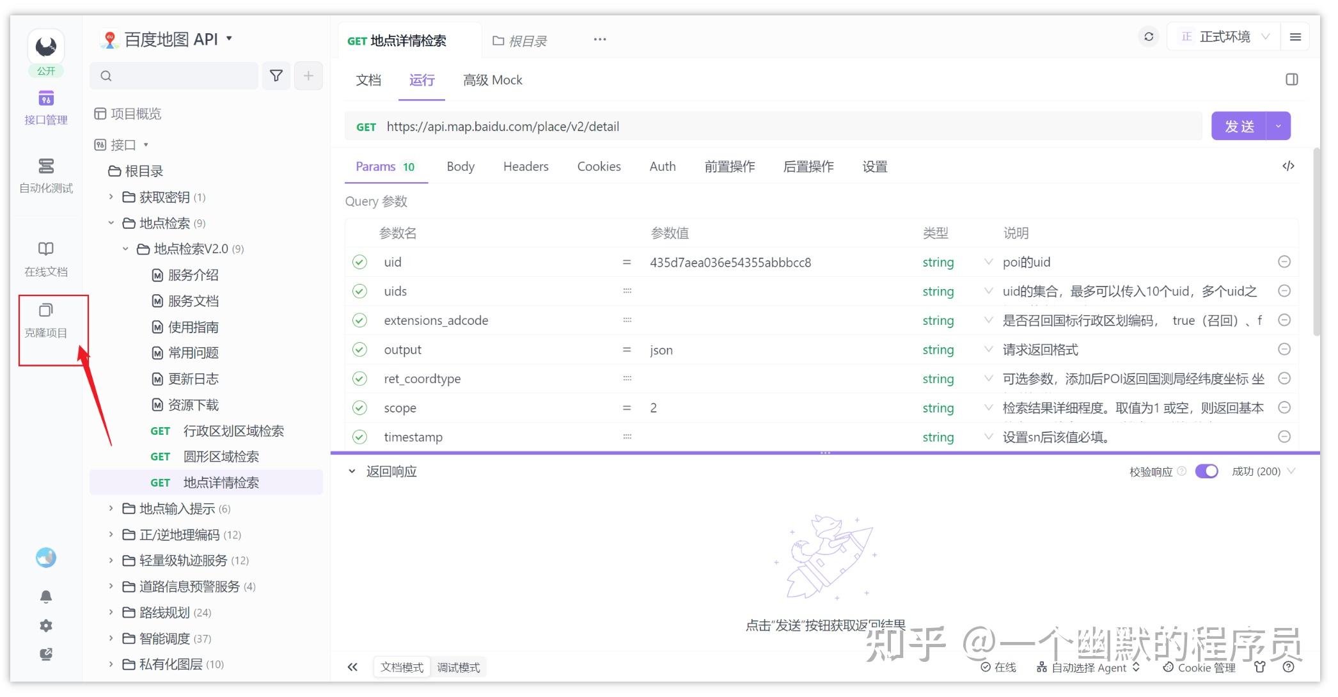Open notifications bell icon

pyautogui.click(x=46, y=597)
